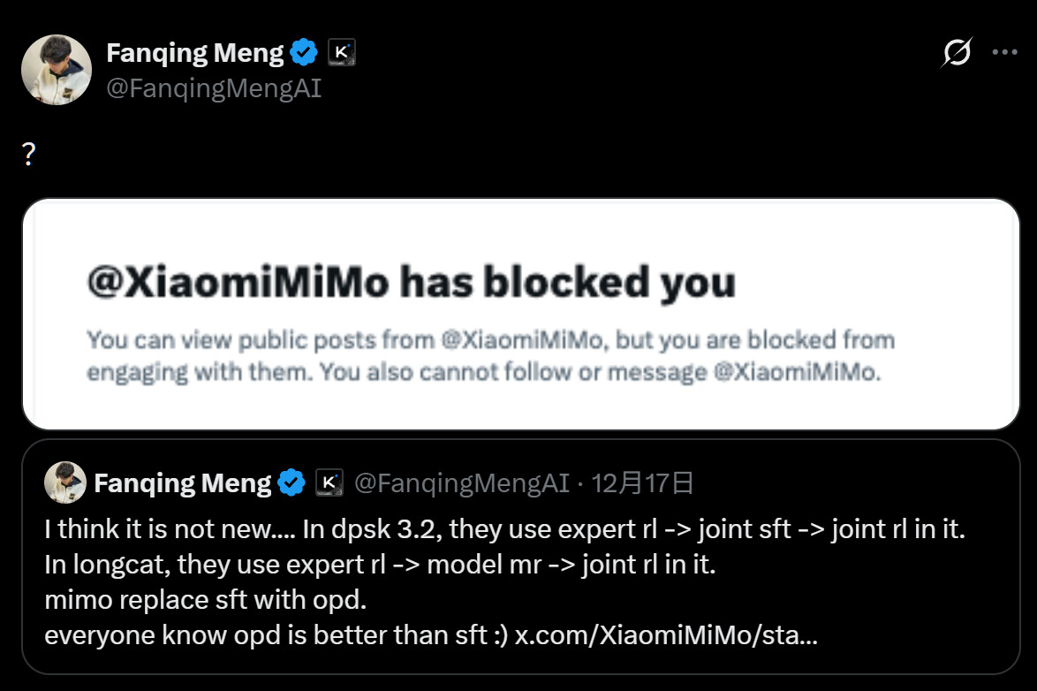Click K affiliation badge in quoted post
1037x691 pixels.
[329, 482]
